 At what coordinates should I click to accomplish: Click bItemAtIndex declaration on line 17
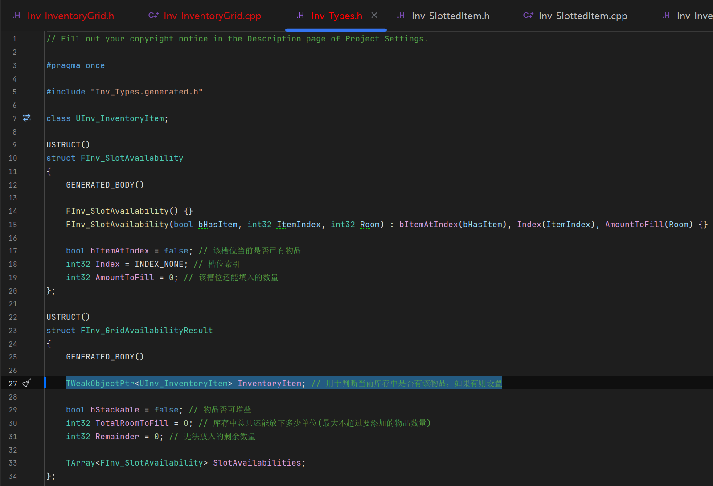120,251
